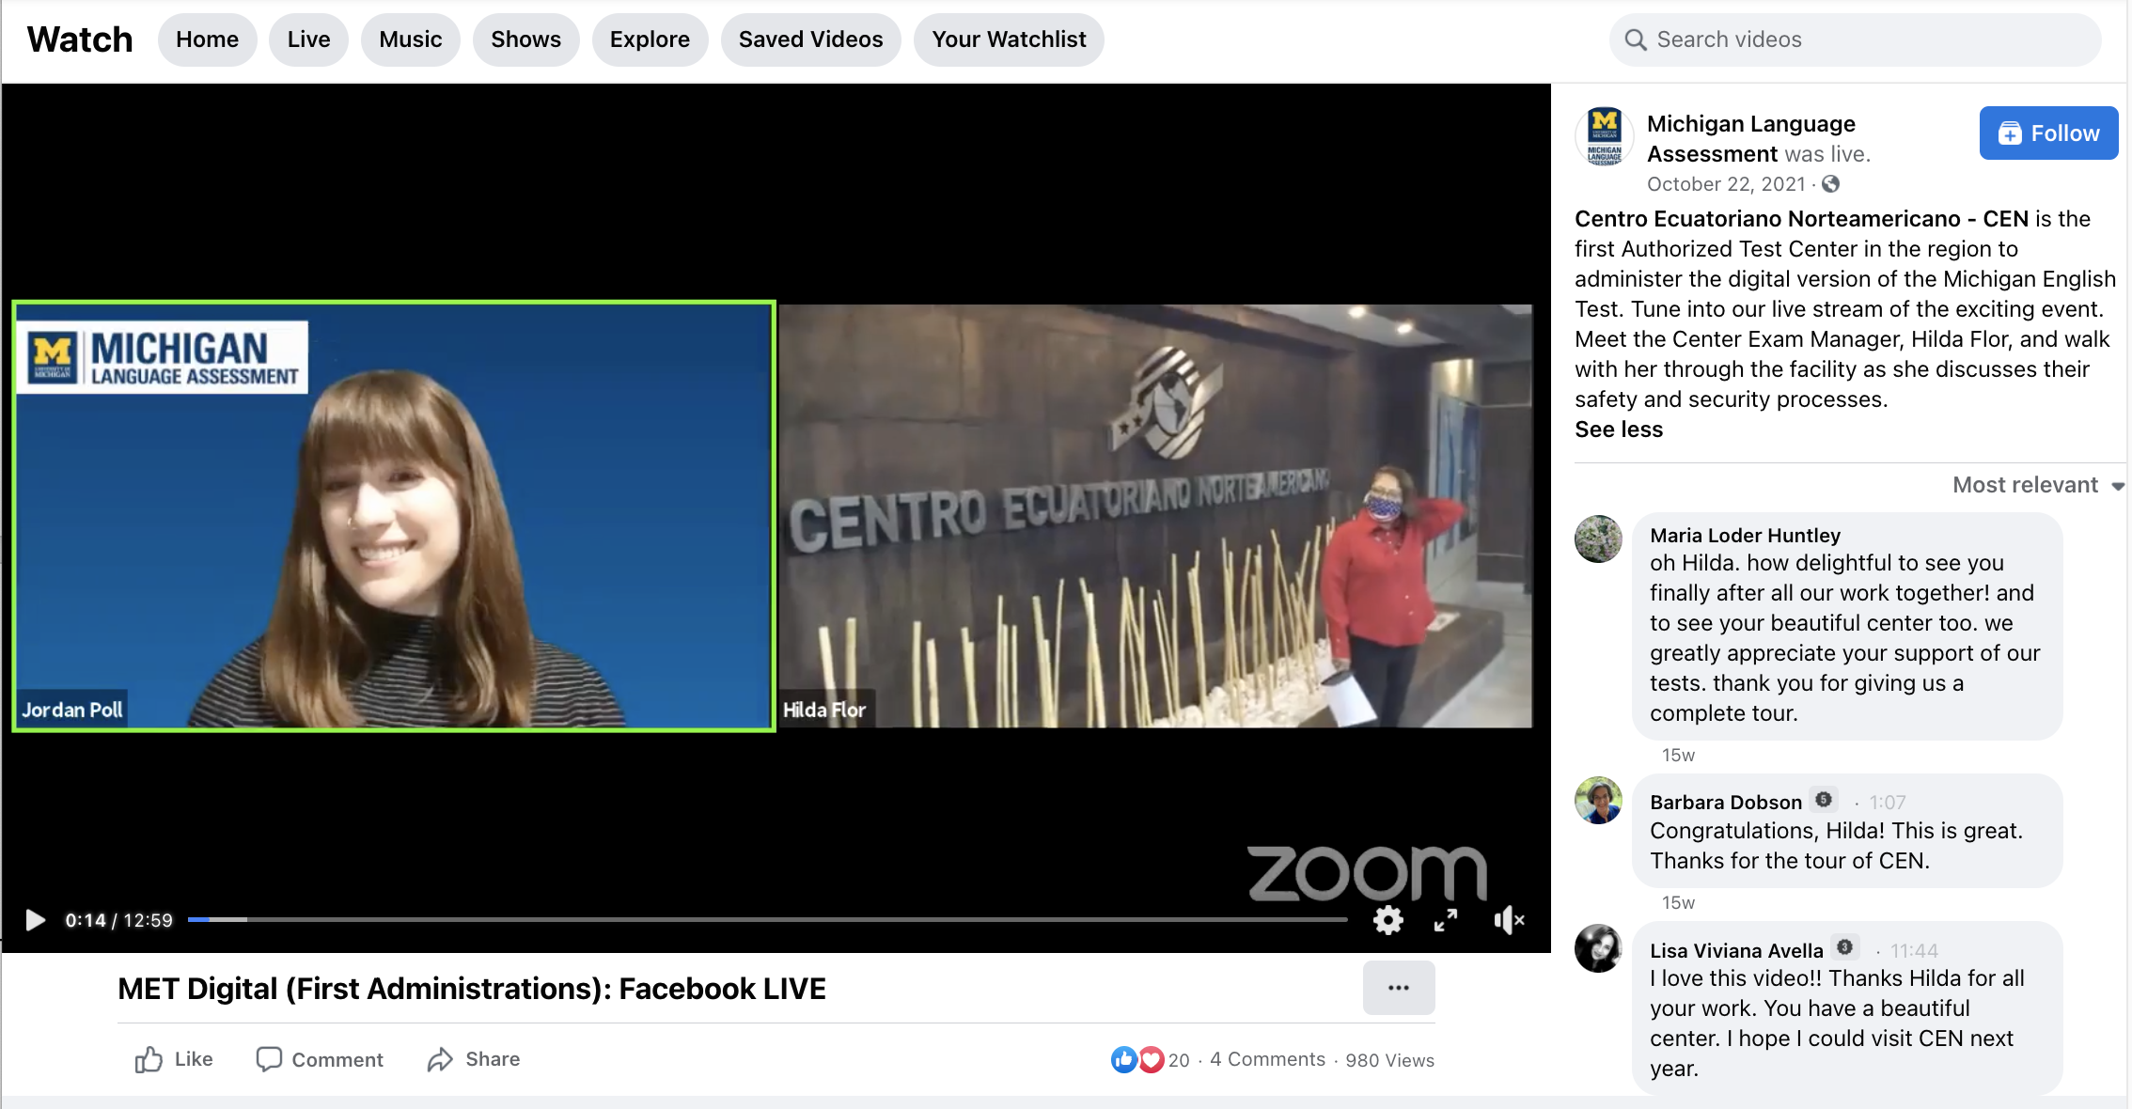Click 15w timestamp under Barbara's comment
Screen dimensions: 2132x1109
coord(1678,903)
